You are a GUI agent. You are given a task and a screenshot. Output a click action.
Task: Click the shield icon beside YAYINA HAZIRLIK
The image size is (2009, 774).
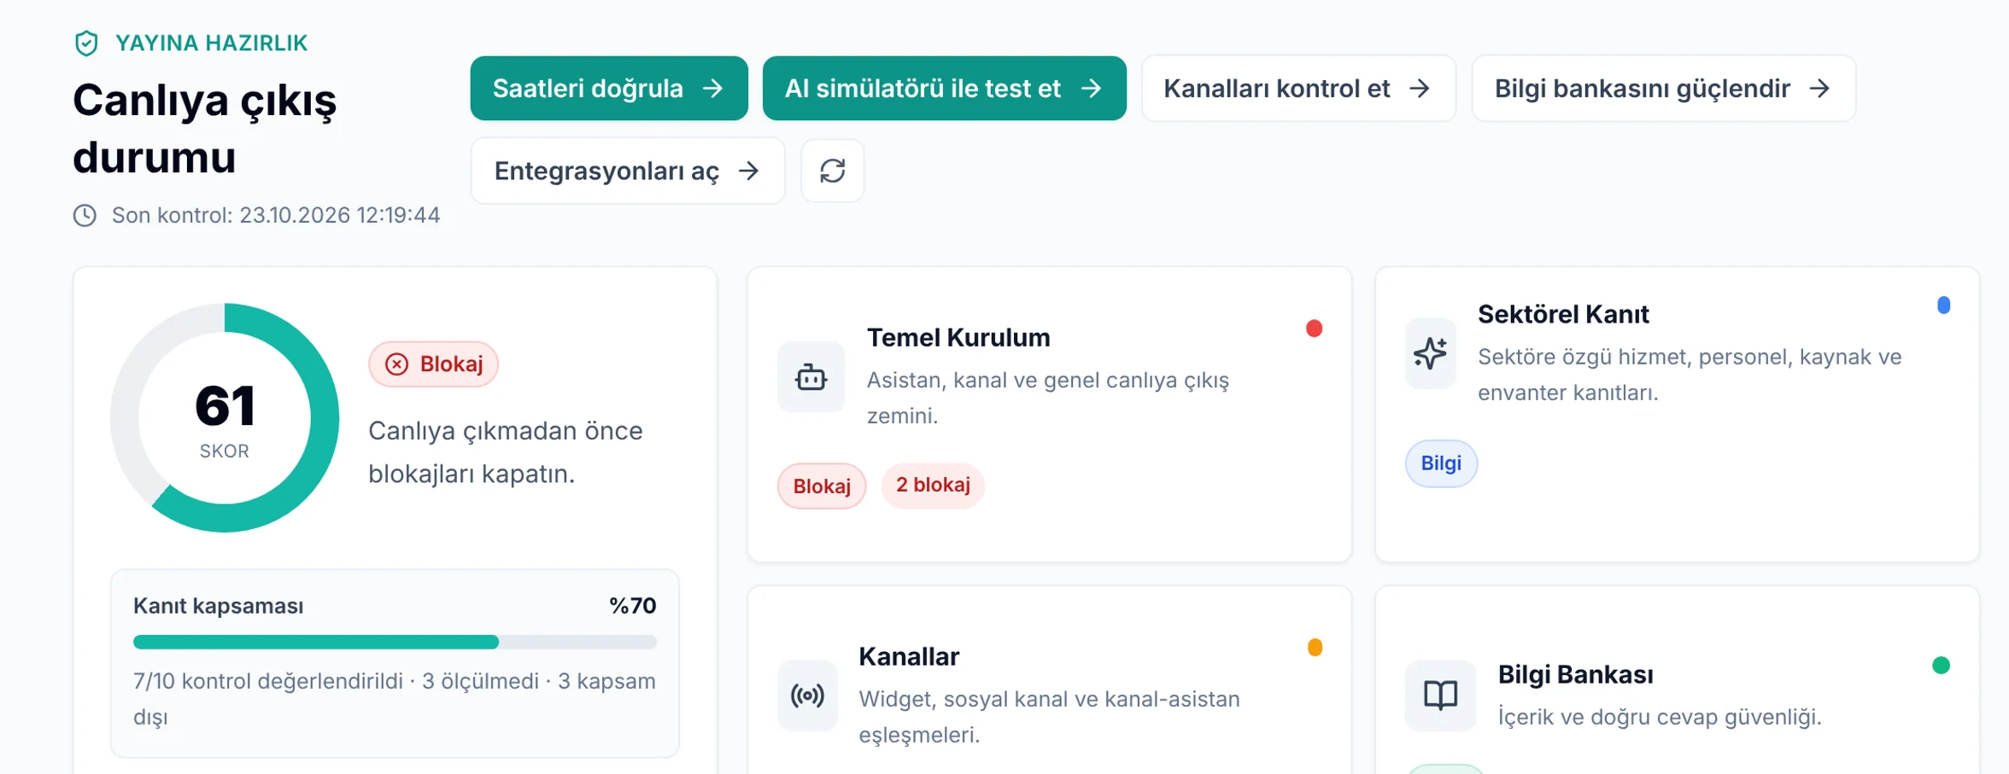pos(86,43)
